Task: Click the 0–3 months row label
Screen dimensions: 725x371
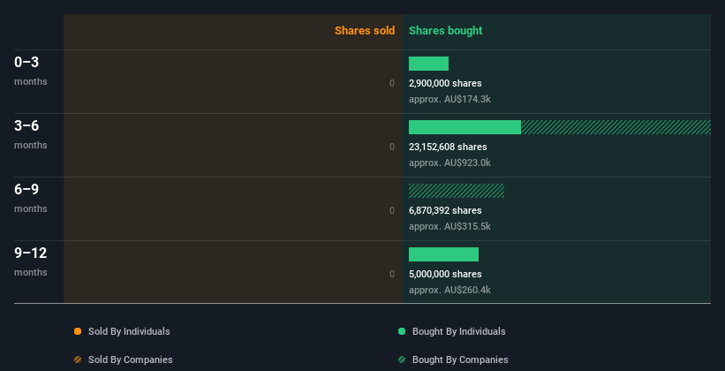Action: [31, 71]
